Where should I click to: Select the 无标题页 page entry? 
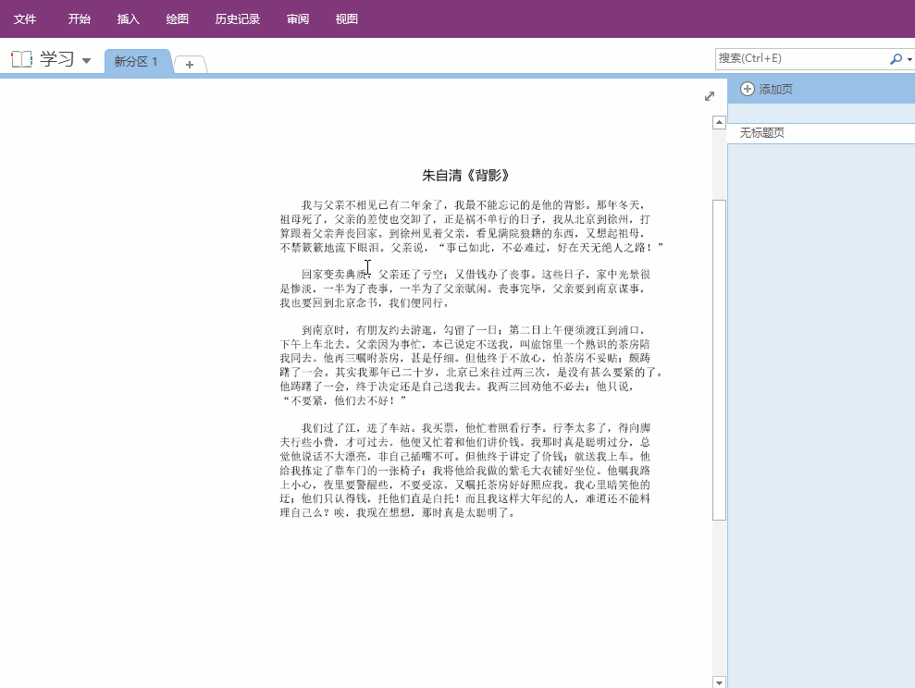tap(821, 133)
